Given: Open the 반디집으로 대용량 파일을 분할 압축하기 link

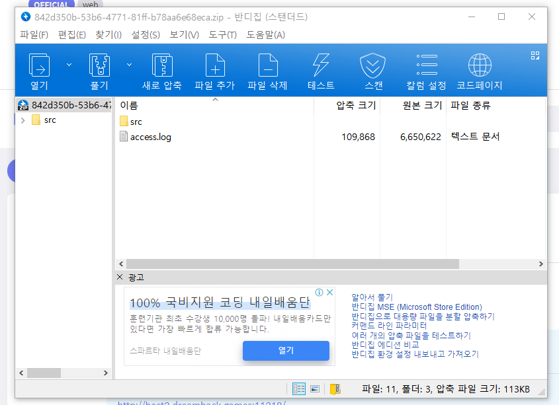Looking at the screenshot, I should [423, 316].
